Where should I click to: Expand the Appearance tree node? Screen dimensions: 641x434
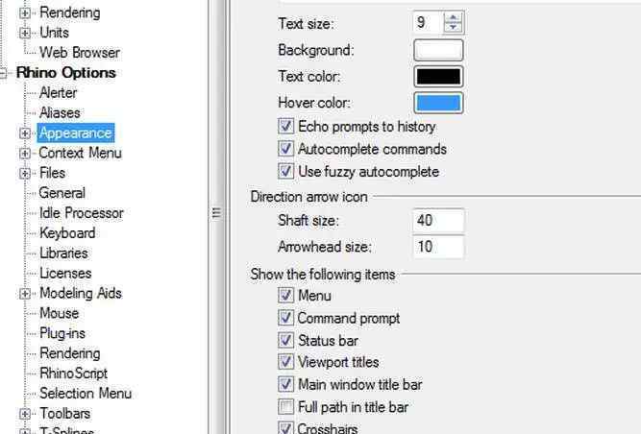pyautogui.click(x=25, y=133)
